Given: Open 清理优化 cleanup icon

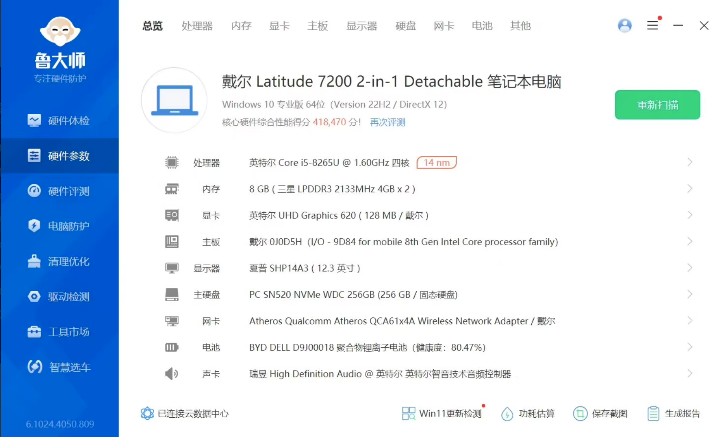Looking at the screenshot, I should pos(34,261).
